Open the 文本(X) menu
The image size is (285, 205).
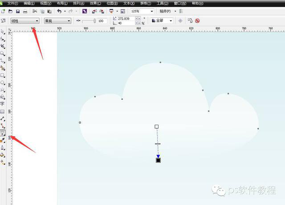tap(129, 3)
